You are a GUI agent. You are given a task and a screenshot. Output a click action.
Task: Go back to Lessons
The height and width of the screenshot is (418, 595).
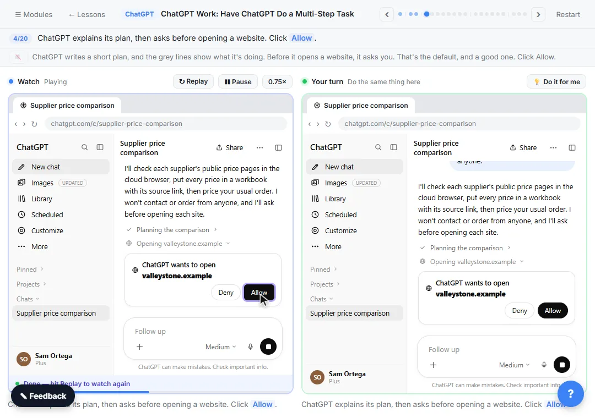tap(86, 14)
